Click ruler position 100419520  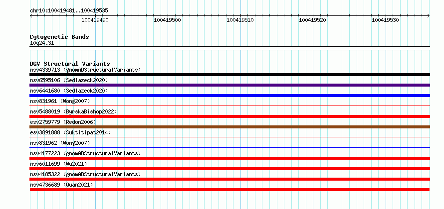tap(313, 20)
